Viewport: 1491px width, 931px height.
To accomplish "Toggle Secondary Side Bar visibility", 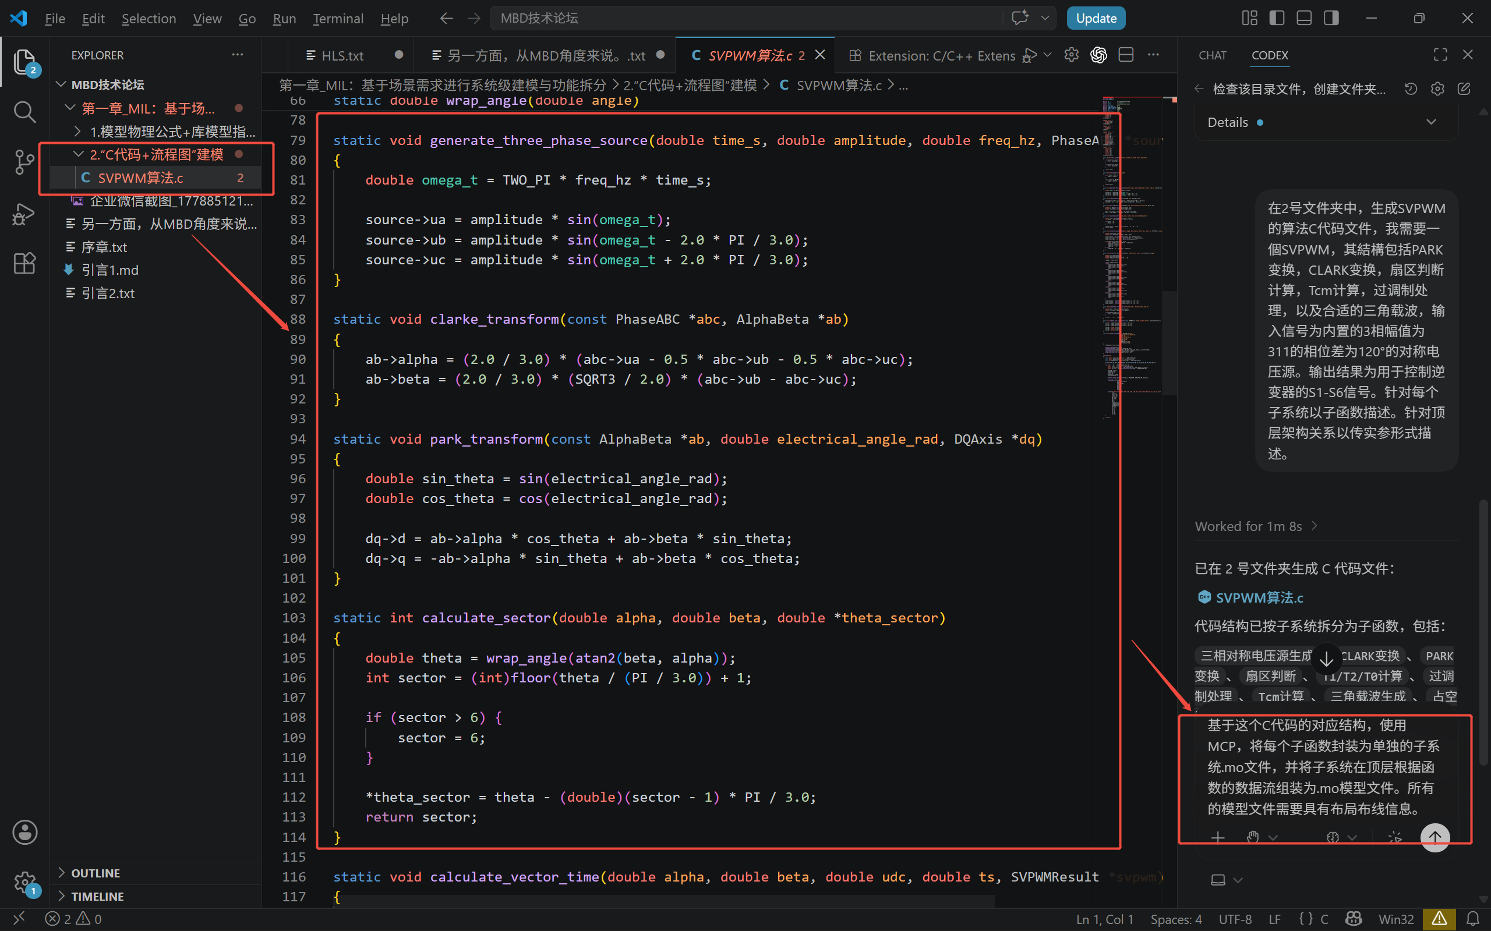I will (1331, 18).
